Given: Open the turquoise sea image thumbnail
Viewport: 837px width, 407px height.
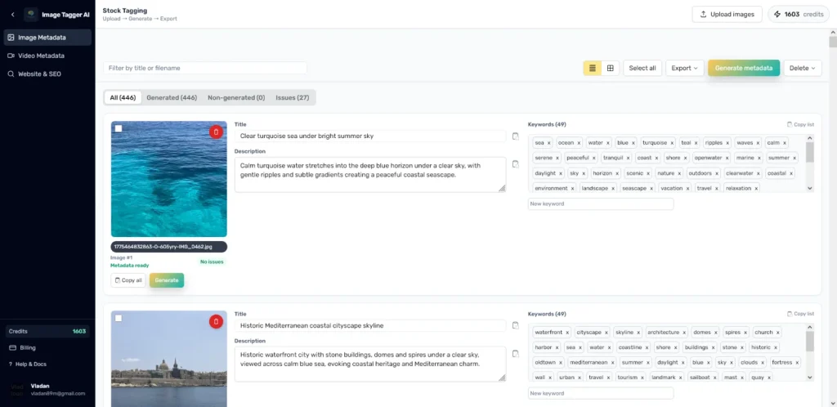Looking at the screenshot, I should point(168,179).
